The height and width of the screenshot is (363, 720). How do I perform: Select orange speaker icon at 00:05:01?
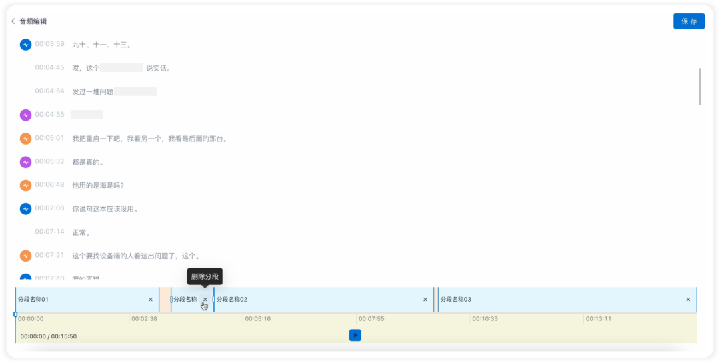[26, 138]
